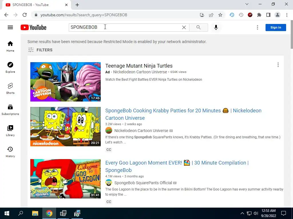Open the SpongeBob SquarePants Official channel link
The height and width of the screenshot is (219, 293).
[143, 183]
